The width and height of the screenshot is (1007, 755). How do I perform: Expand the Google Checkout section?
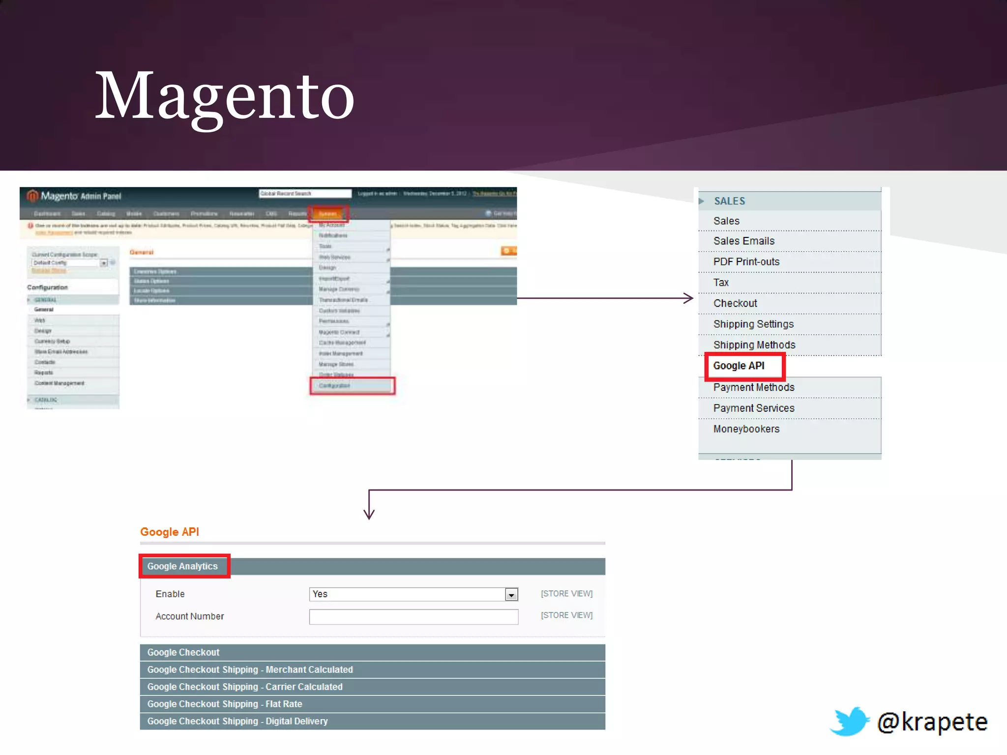(372, 652)
